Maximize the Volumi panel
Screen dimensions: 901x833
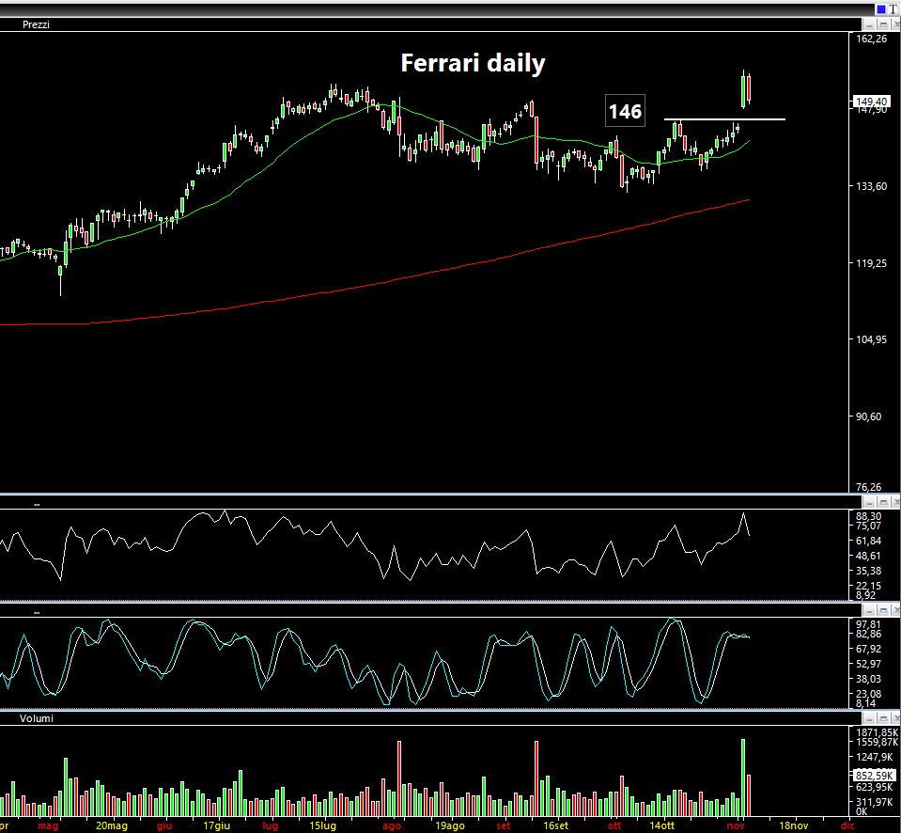(x=883, y=718)
